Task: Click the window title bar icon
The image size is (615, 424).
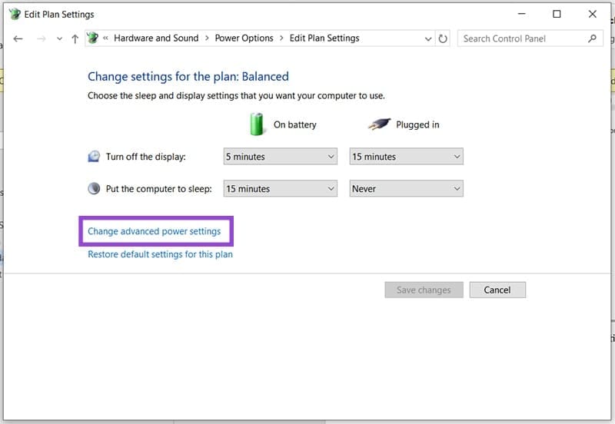Action: [x=15, y=14]
